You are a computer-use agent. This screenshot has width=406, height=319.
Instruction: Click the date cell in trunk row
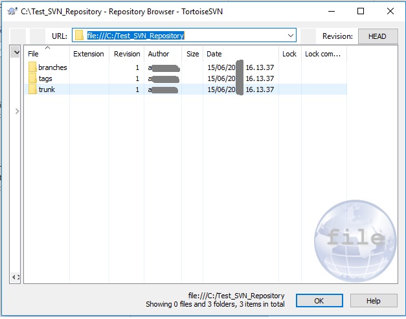[240, 89]
